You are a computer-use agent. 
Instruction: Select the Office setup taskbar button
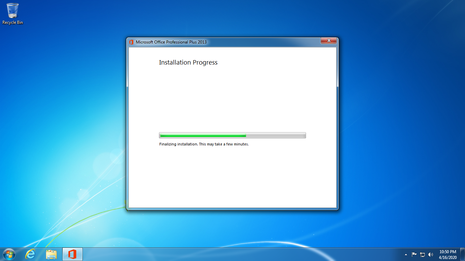tap(73, 254)
